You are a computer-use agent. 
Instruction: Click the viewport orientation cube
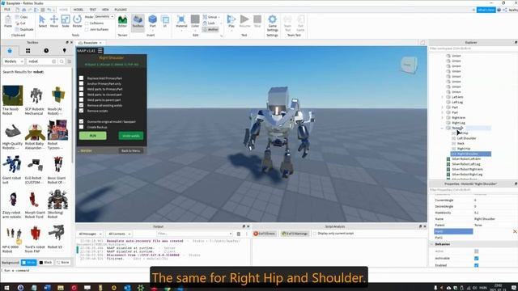(x=409, y=65)
